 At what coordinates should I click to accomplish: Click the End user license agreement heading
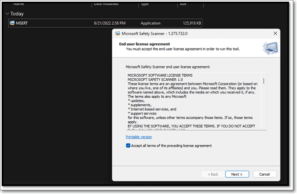coord(145,44)
